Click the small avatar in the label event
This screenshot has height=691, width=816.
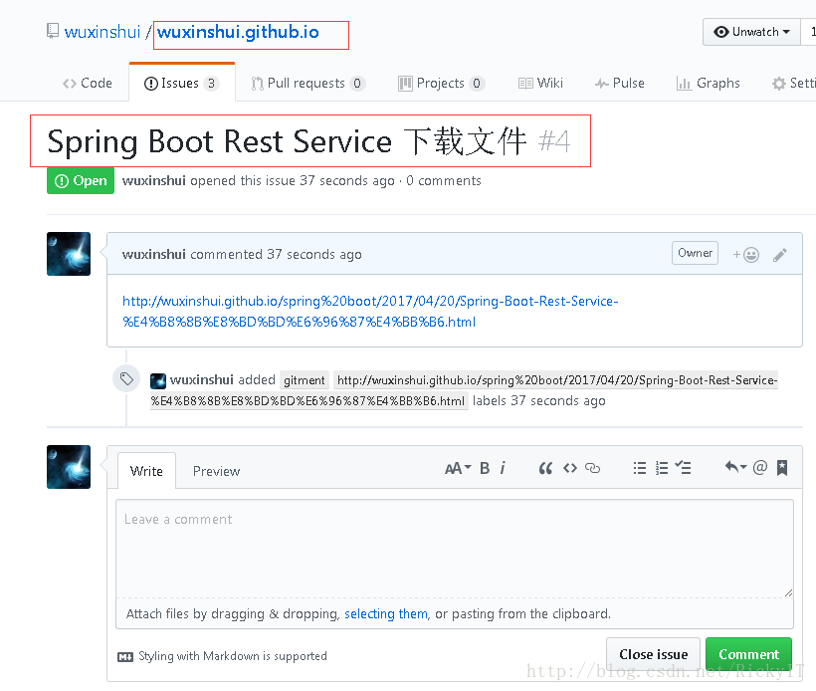(x=158, y=380)
